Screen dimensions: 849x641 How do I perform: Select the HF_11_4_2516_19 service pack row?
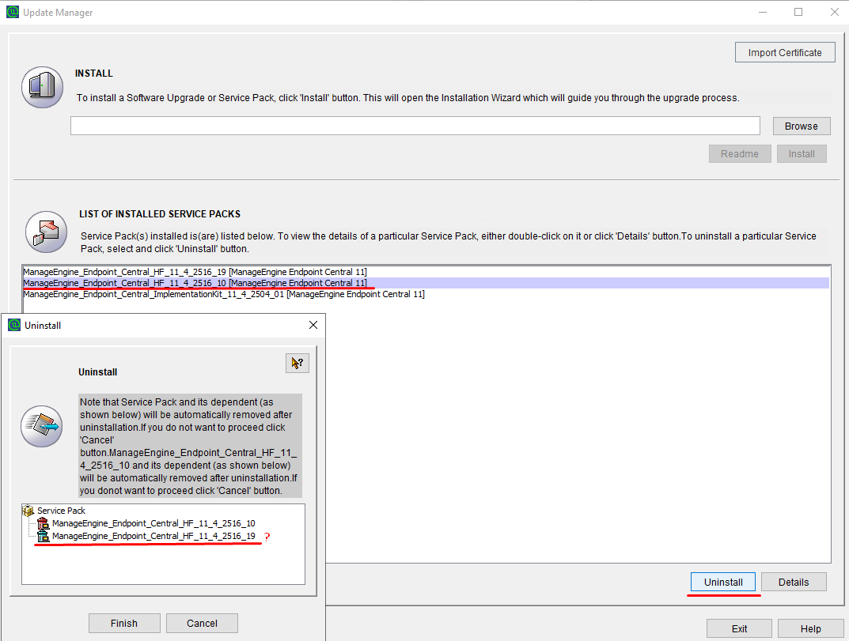(x=426, y=272)
